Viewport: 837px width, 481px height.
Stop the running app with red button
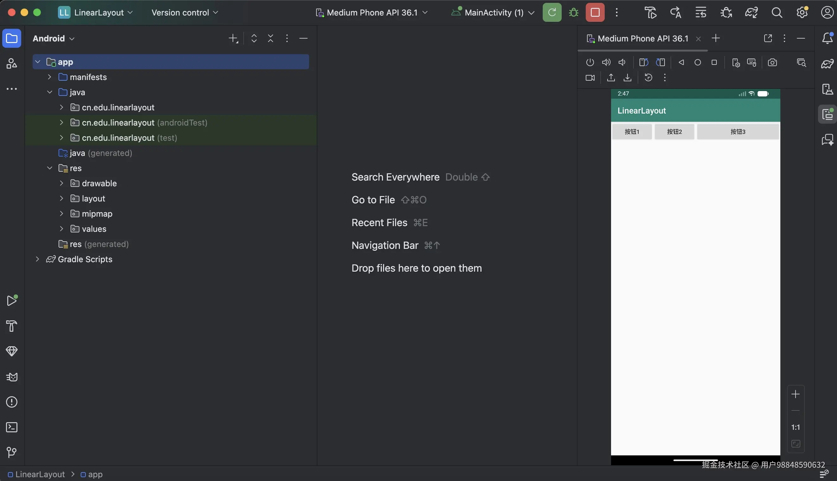[x=595, y=13]
